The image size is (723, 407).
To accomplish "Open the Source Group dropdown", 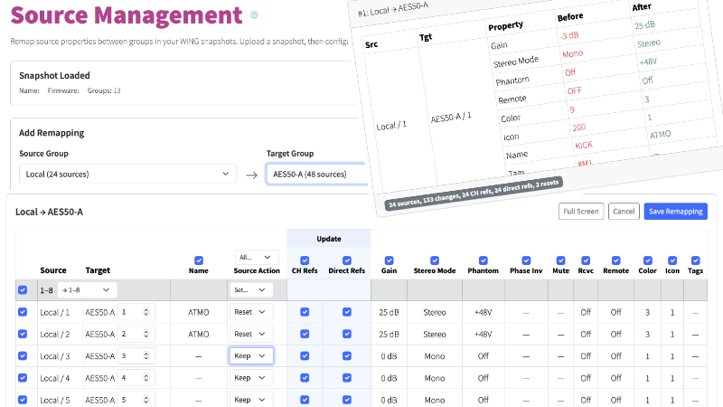I will pyautogui.click(x=127, y=174).
